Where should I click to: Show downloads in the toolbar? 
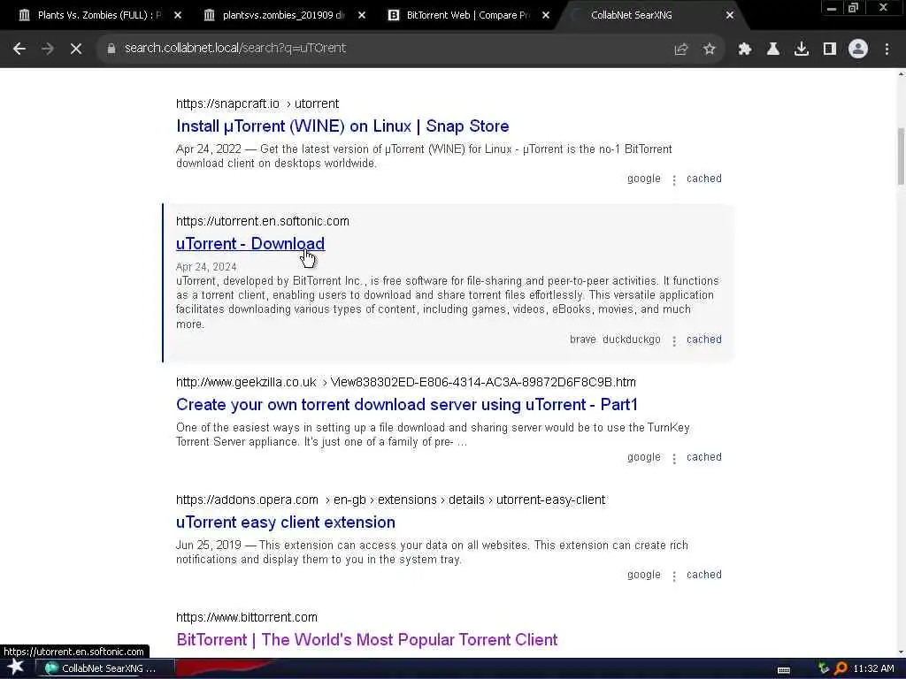[x=802, y=50]
